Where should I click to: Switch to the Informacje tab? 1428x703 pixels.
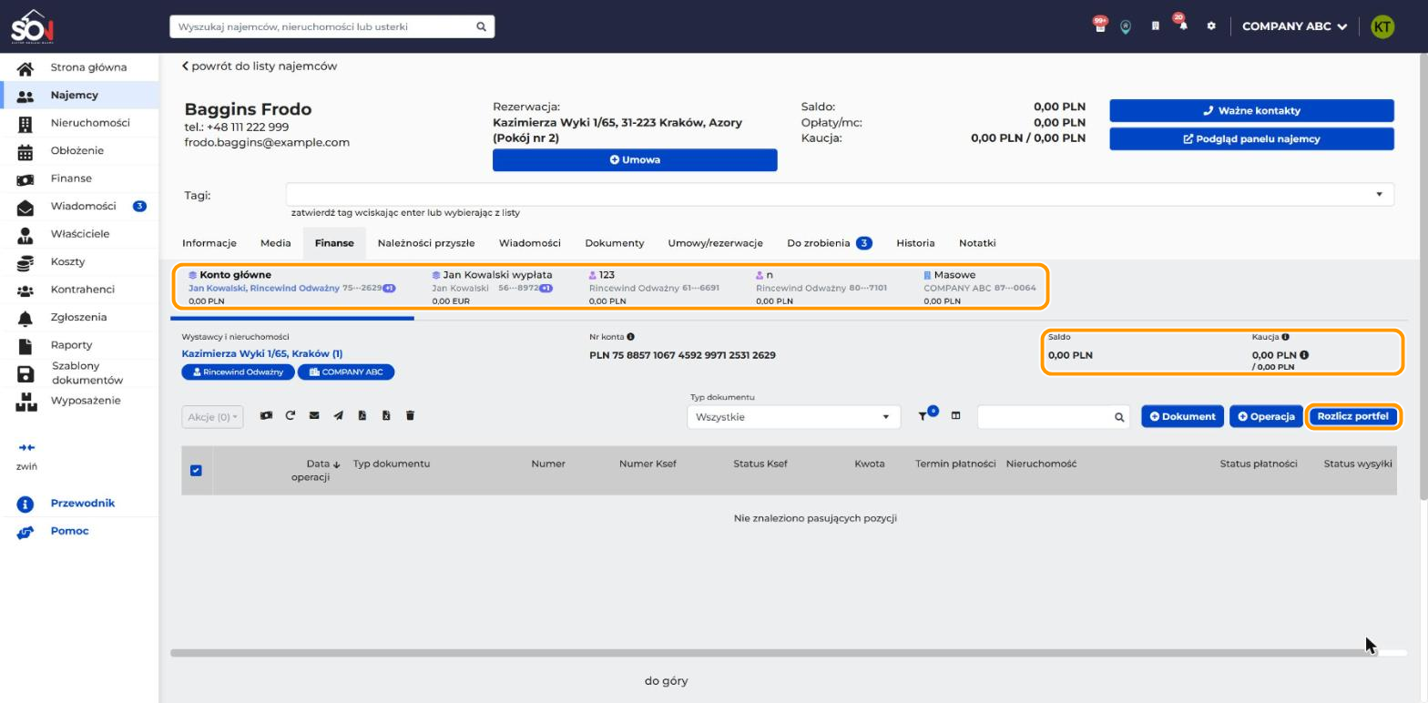pos(209,243)
